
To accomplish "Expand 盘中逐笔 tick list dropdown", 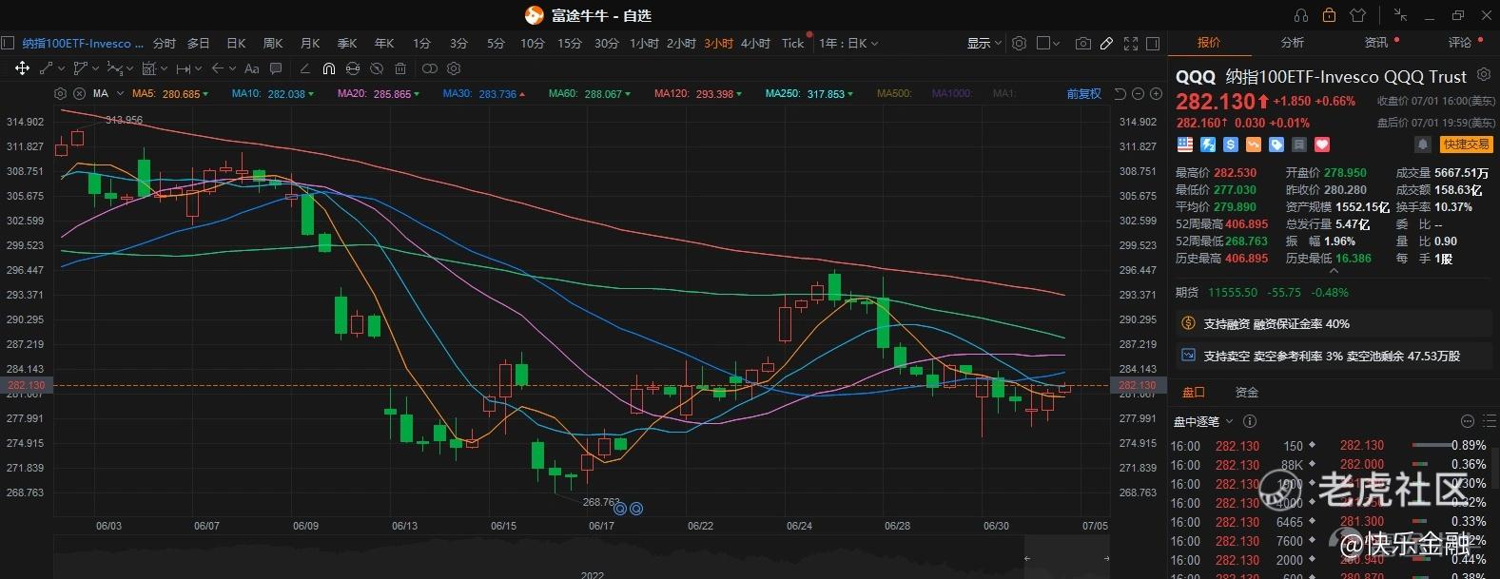I will point(1229,421).
